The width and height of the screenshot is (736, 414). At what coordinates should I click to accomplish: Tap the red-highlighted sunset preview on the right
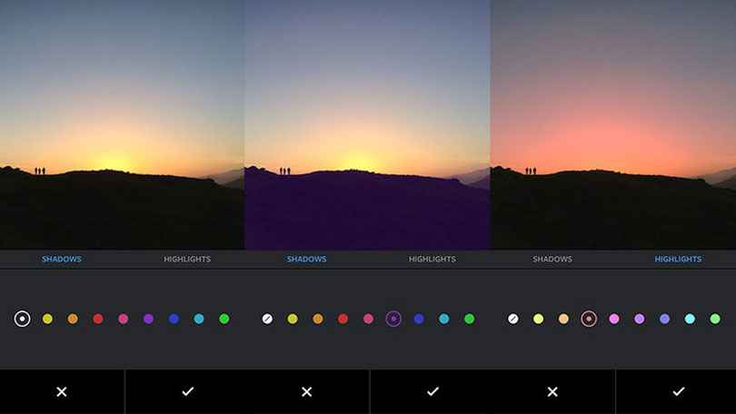pyautogui.click(x=613, y=124)
